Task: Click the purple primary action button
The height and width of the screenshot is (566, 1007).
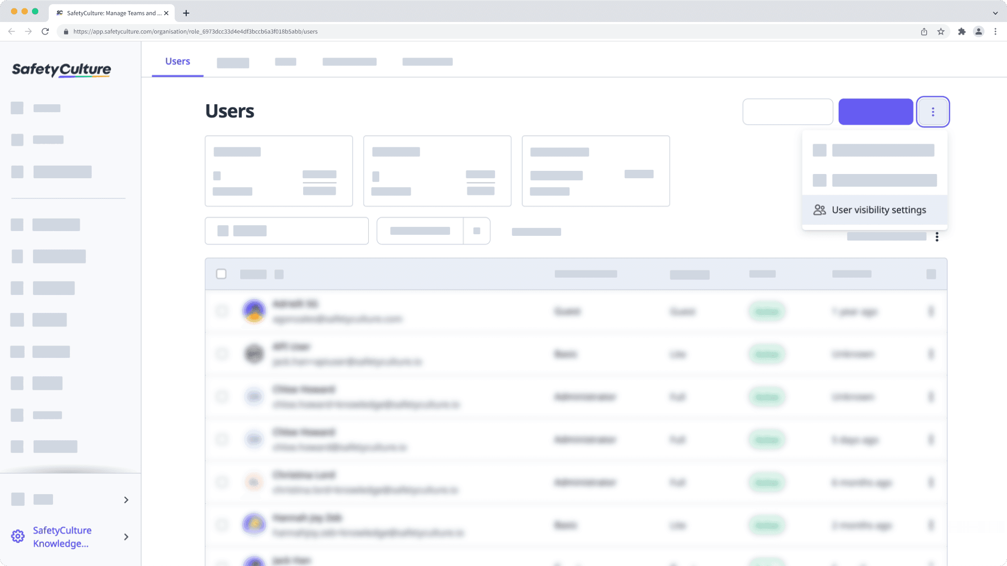Action: (x=875, y=111)
